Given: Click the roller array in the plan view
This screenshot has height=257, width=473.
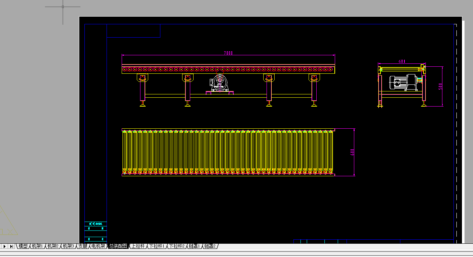Looking at the screenshot, I should 228,152.
